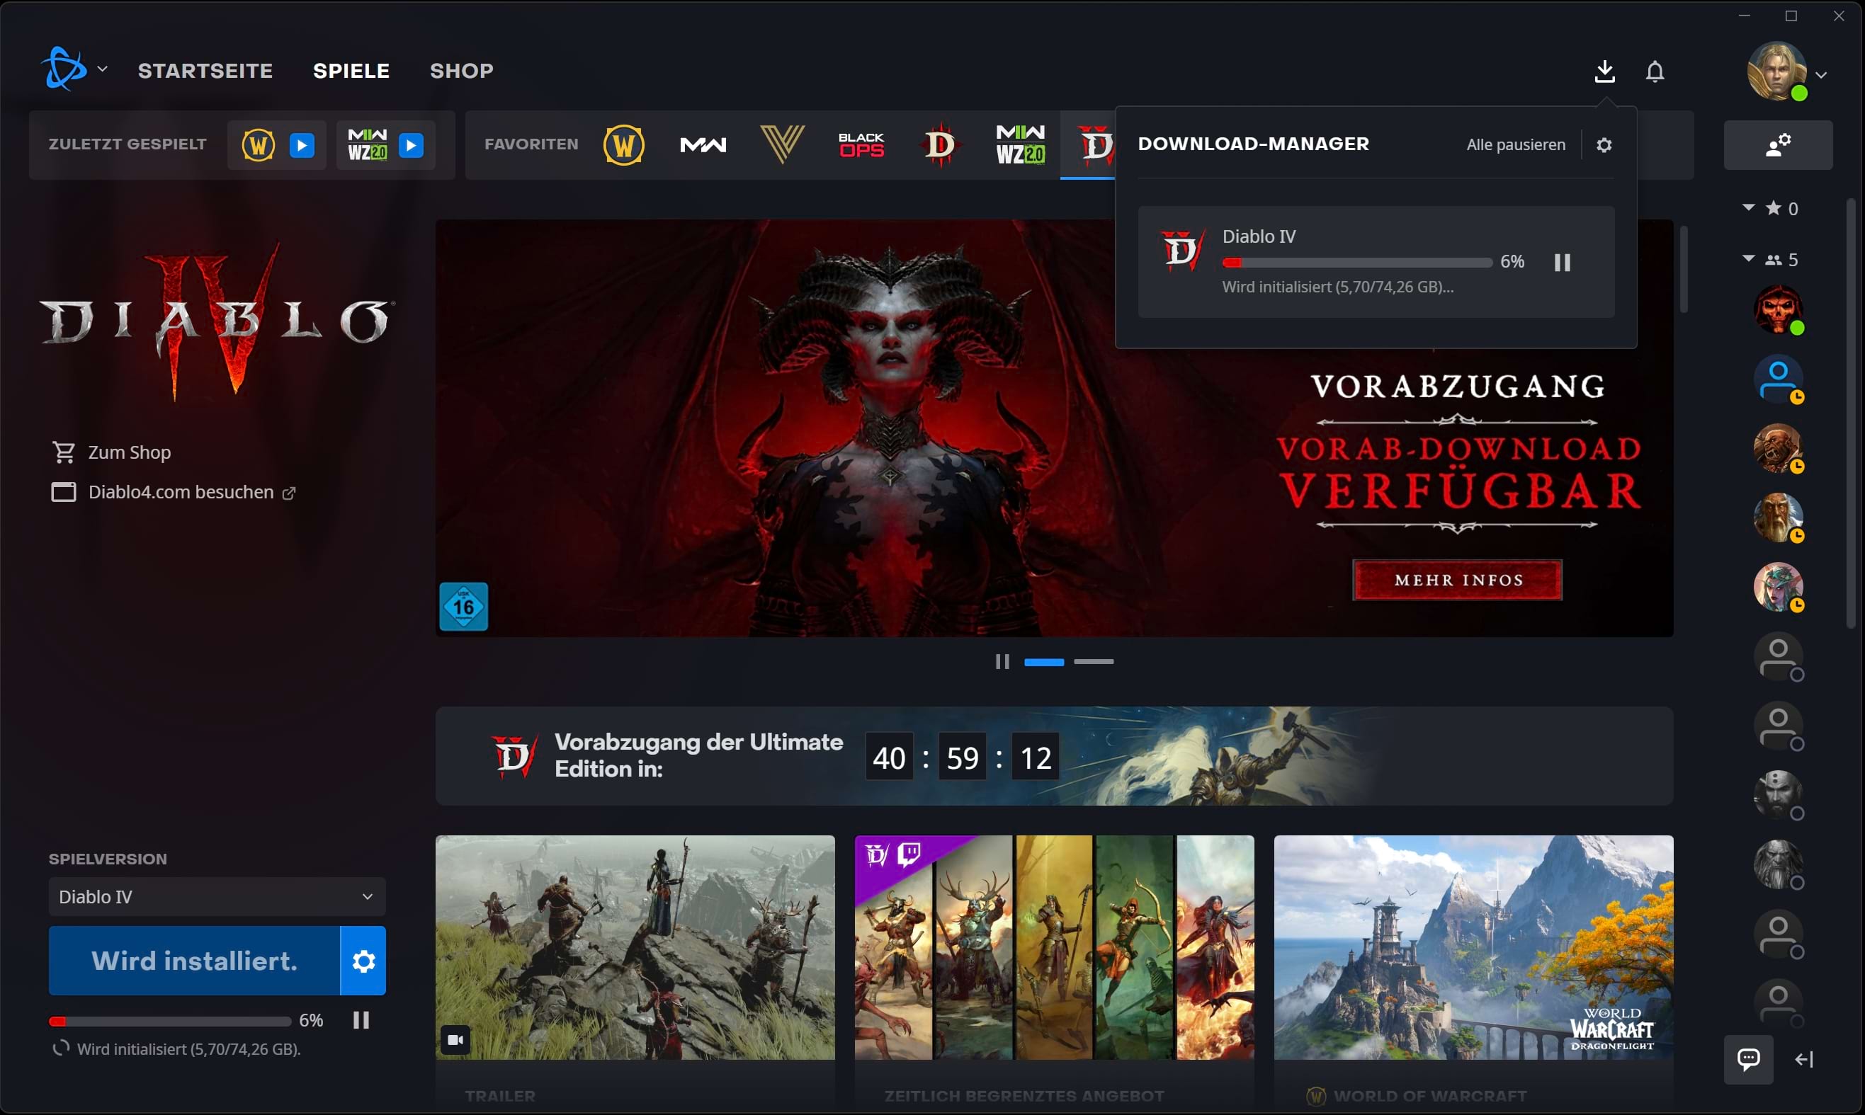
Task: Open away friend with blue silhouette avatar
Action: tap(1778, 379)
